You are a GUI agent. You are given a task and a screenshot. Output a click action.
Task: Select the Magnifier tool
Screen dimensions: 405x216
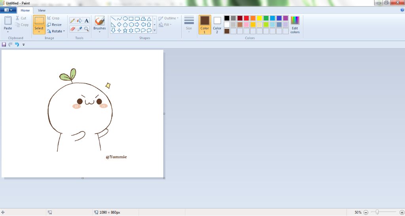(x=87, y=29)
